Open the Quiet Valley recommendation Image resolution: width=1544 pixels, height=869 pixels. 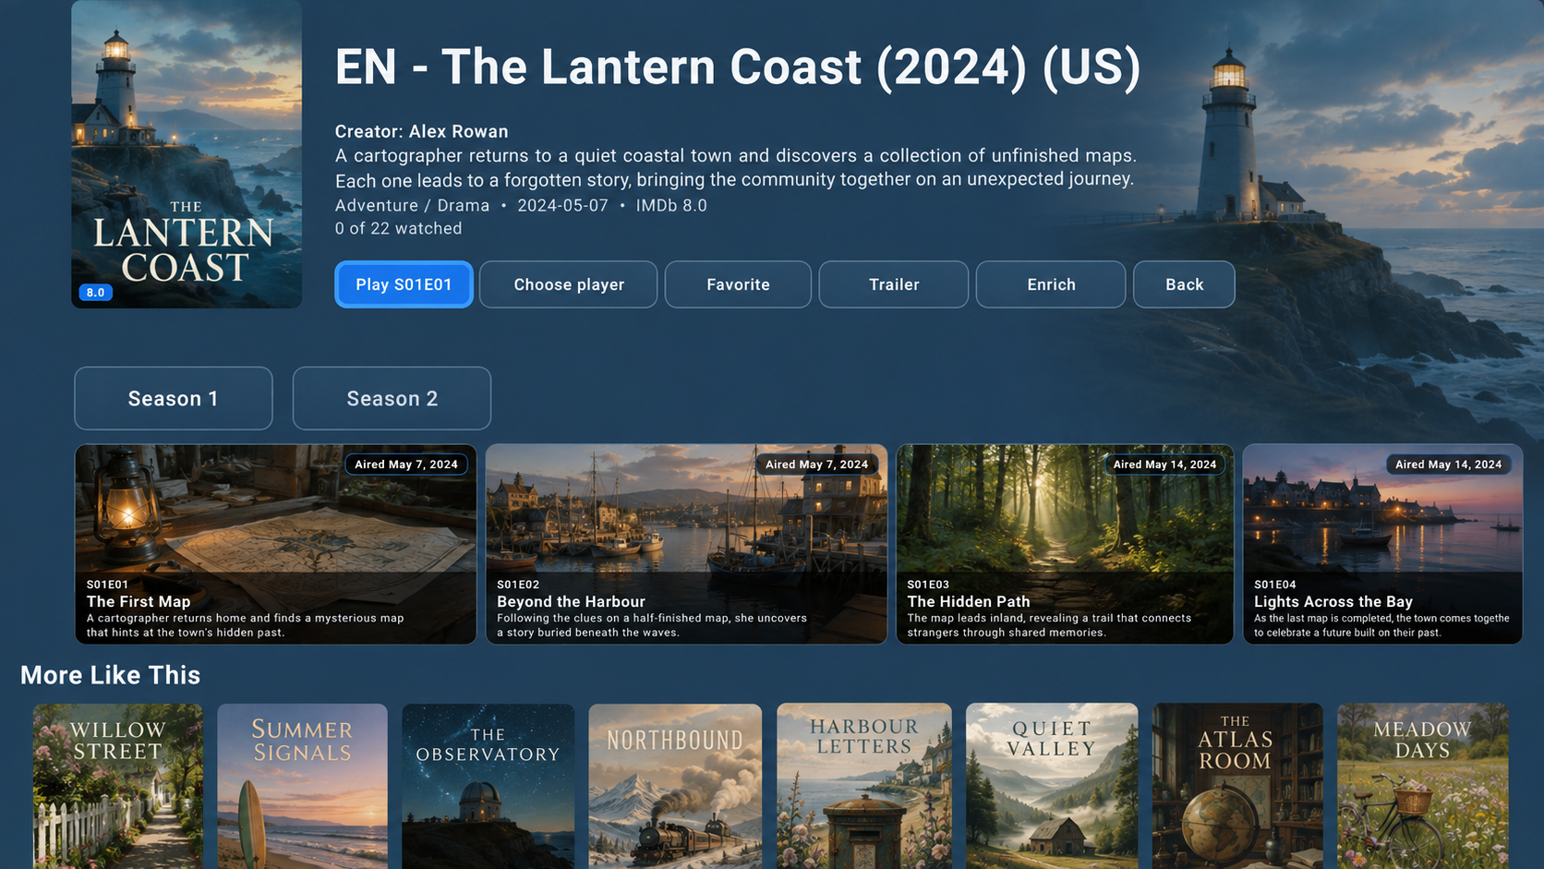[1052, 786]
